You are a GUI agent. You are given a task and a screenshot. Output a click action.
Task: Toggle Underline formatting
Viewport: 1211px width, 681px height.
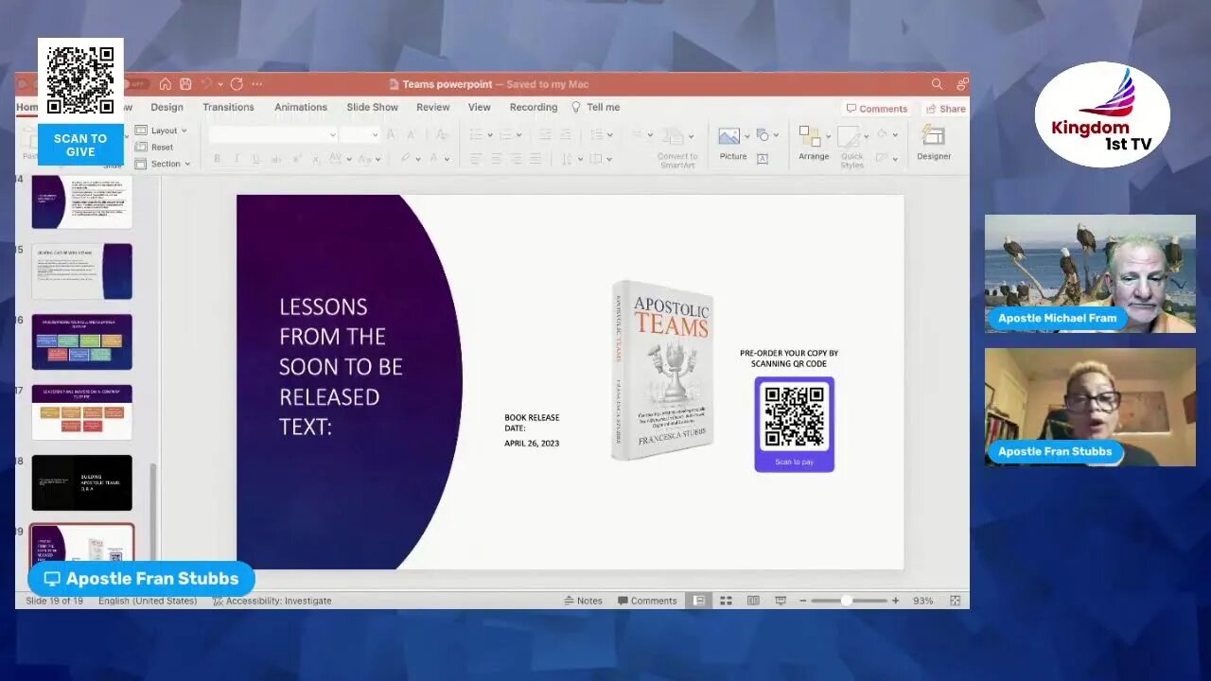pos(256,159)
